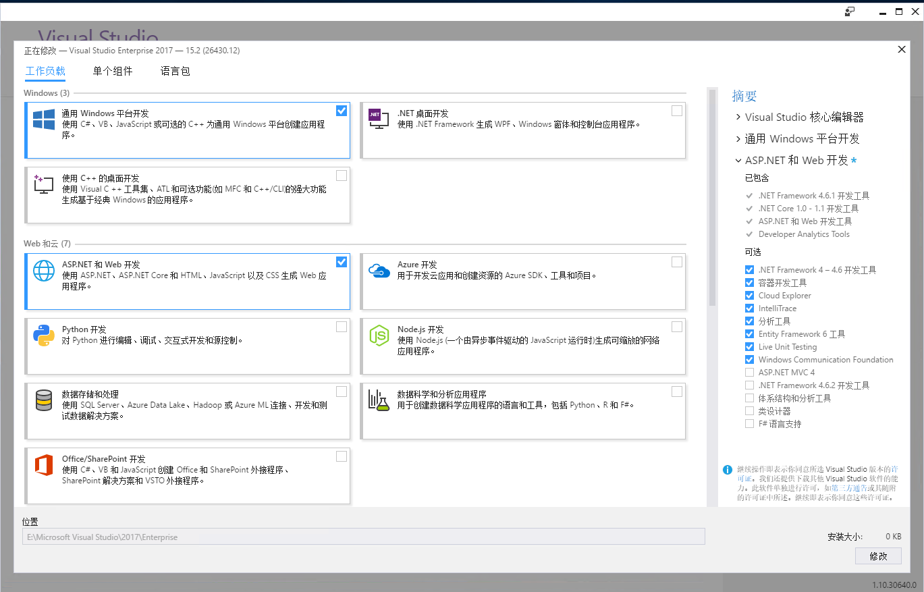Click .NET Framework 4.6.1 开发工具 included item
The height and width of the screenshot is (592, 924).
point(814,196)
